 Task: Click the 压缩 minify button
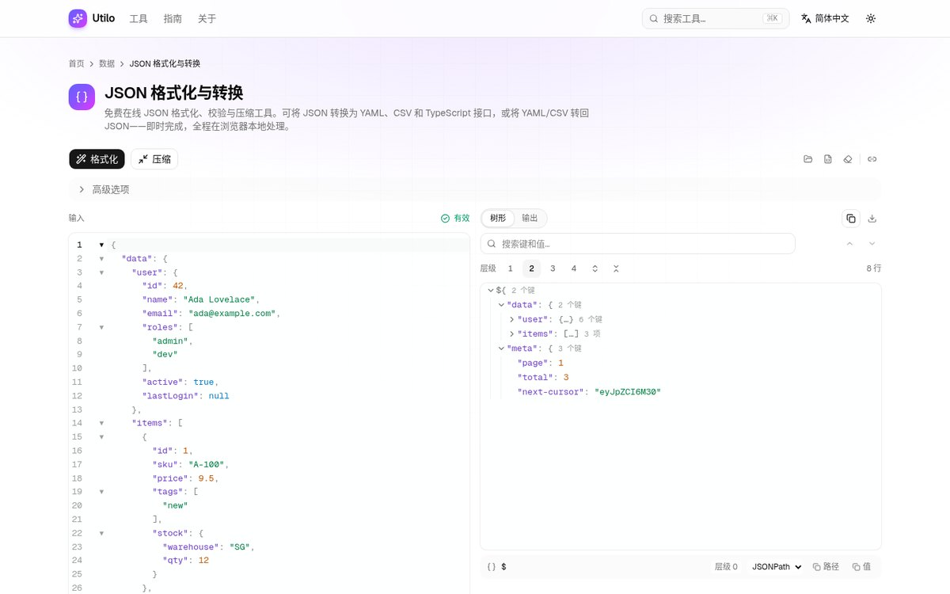[154, 159]
